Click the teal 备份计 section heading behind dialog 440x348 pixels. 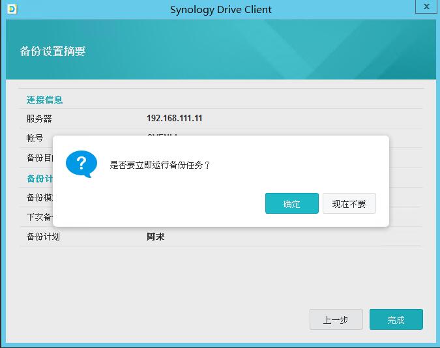click(39, 179)
